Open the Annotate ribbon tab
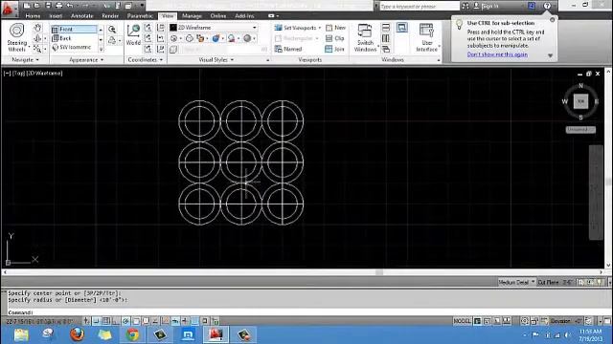The image size is (613, 344). click(82, 16)
